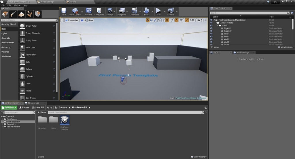Open the Add New dropdown in Content Browser
Viewport: 295px width, 159px height.
point(9,107)
